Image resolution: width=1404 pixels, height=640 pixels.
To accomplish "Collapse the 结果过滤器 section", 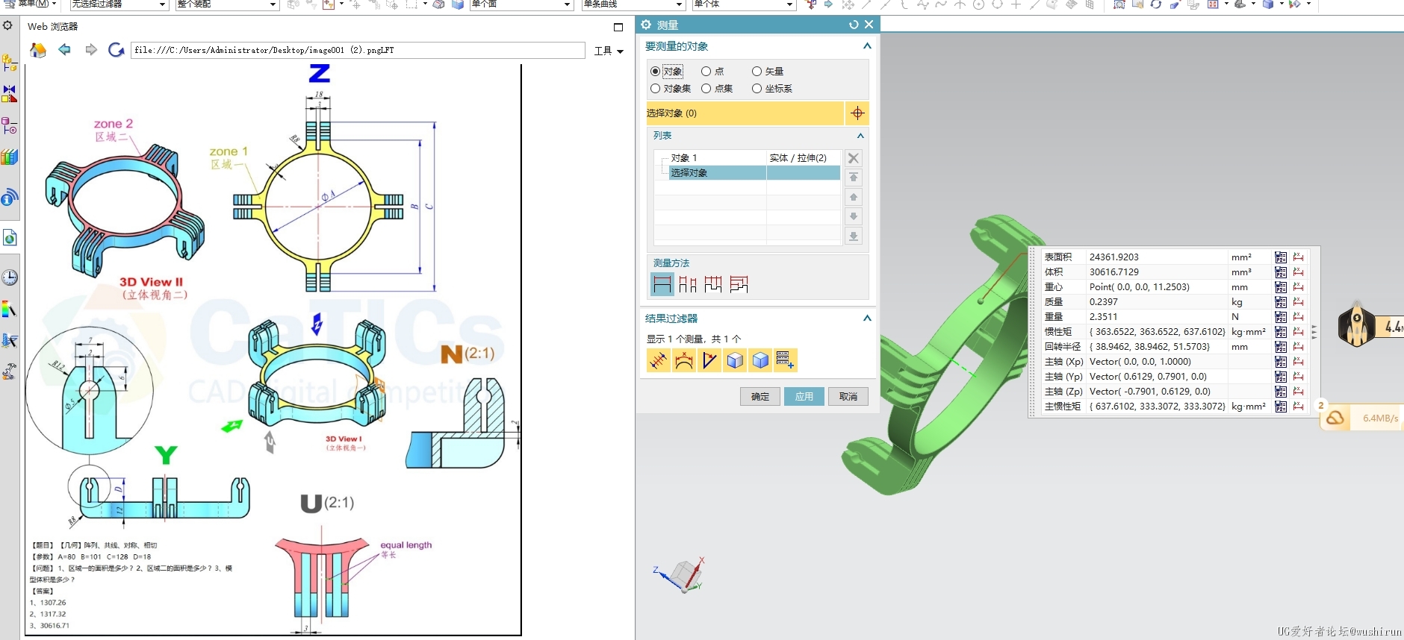I will (867, 319).
